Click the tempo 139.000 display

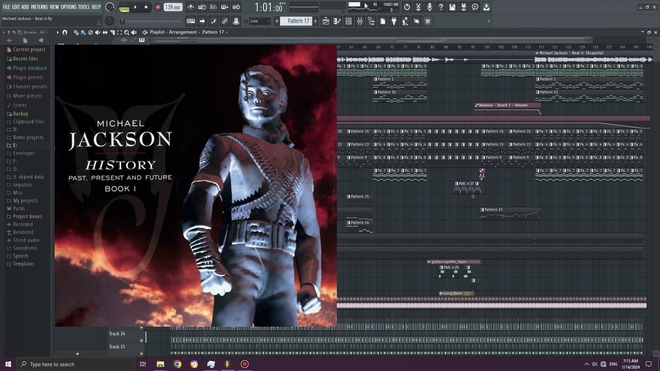point(173,8)
